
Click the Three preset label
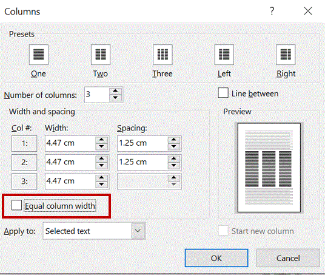coord(162,73)
